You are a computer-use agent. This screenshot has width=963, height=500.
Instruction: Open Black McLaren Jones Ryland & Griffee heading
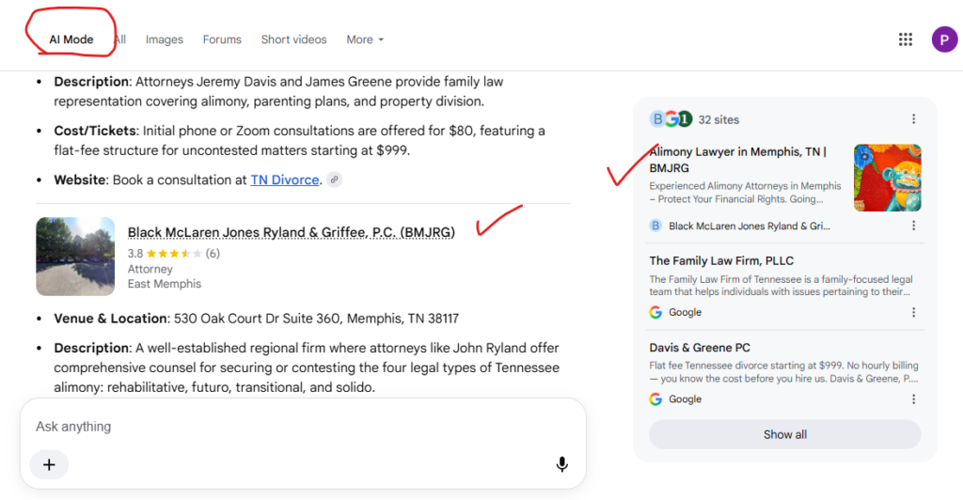click(x=292, y=232)
